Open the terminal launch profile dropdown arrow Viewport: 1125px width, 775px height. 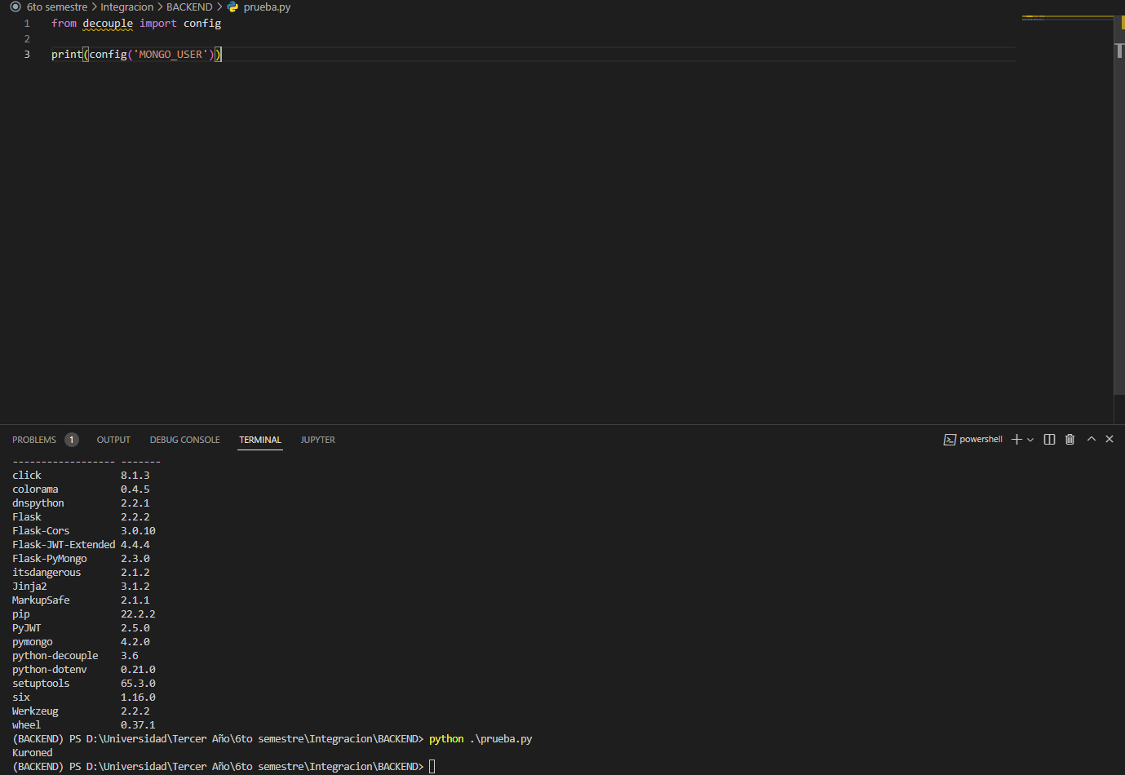coord(1030,440)
